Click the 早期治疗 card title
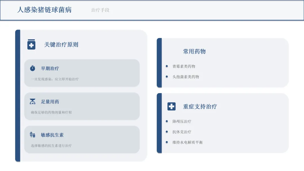Image resolution: width=304 pixels, height=171 pixels. 50,68
